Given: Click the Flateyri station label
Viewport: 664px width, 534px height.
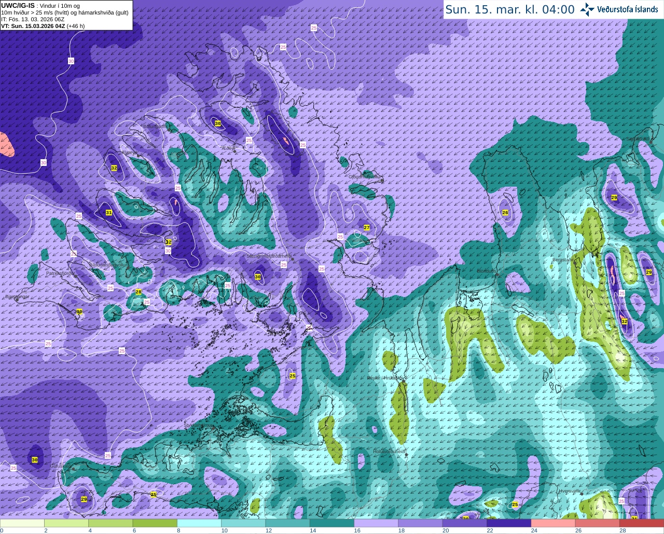Looking at the screenshot, I should click(x=129, y=152).
